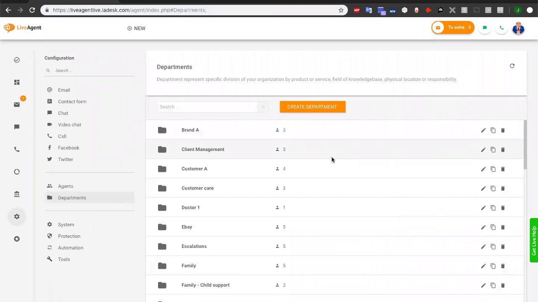The image size is (538, 302).
Task: Click the green chat status indicator
Action: (485, 28)
